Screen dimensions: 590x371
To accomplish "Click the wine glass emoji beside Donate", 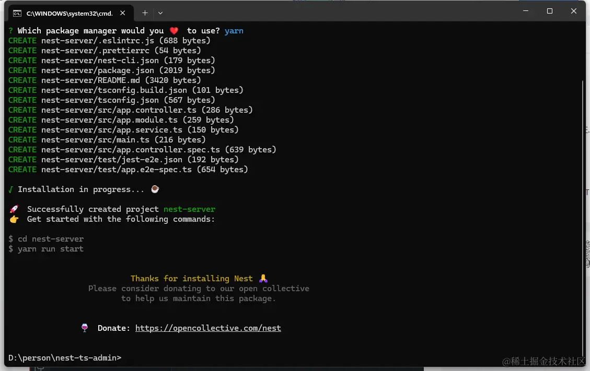I will [x=85, y=328].
